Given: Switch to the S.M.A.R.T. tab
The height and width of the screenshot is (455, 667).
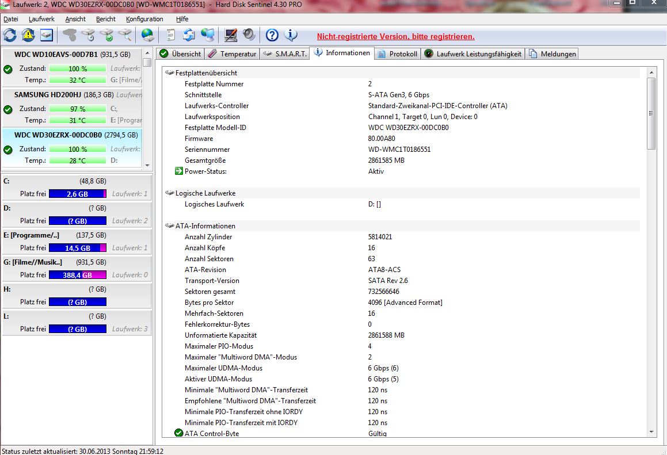Looking at the screenshot, I should [x=285, y=53].
